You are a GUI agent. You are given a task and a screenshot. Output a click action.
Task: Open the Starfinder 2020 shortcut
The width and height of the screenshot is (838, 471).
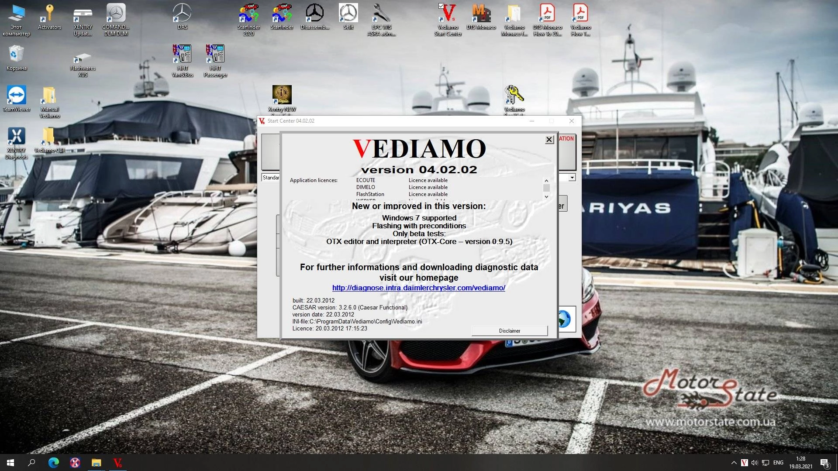(248, 20)
